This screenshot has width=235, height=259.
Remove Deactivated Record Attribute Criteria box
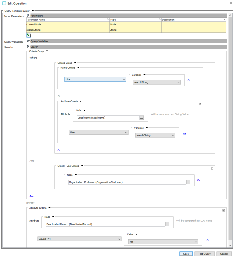[x=223, y=210]
